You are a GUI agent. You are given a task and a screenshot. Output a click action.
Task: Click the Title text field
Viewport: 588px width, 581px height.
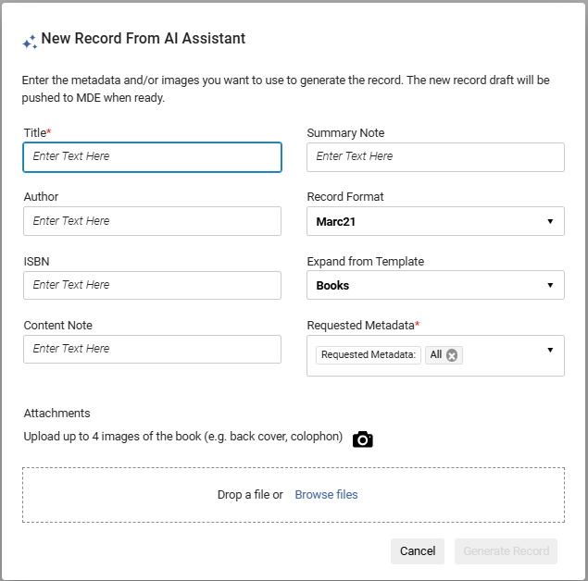(152, 157)
